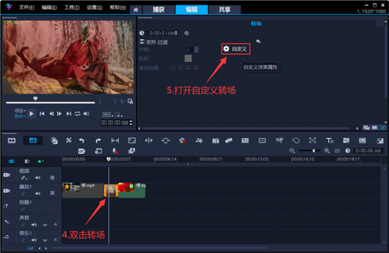Step to the previous frame
The height and width of the screenshot is (253, 389).
click(x=51, y=114)
